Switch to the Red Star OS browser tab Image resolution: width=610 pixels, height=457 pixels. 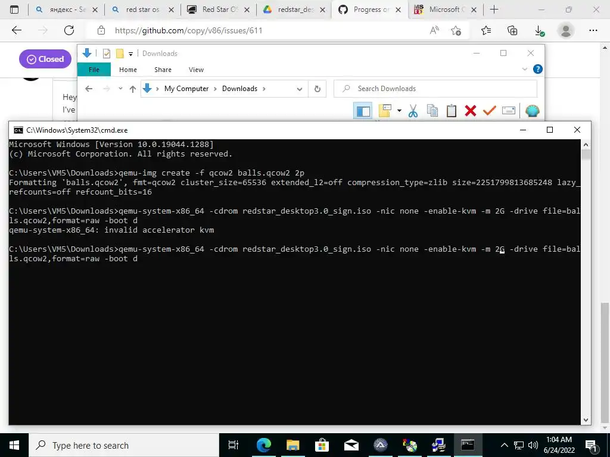tap(218, 10)
